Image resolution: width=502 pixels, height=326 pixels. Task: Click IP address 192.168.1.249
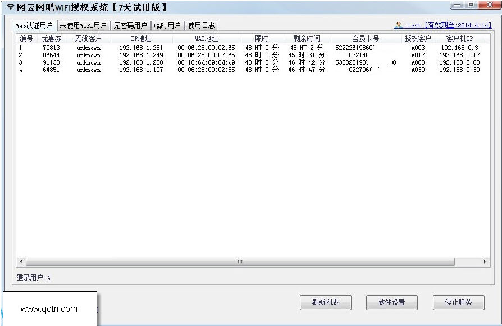(x=141, y=55)
